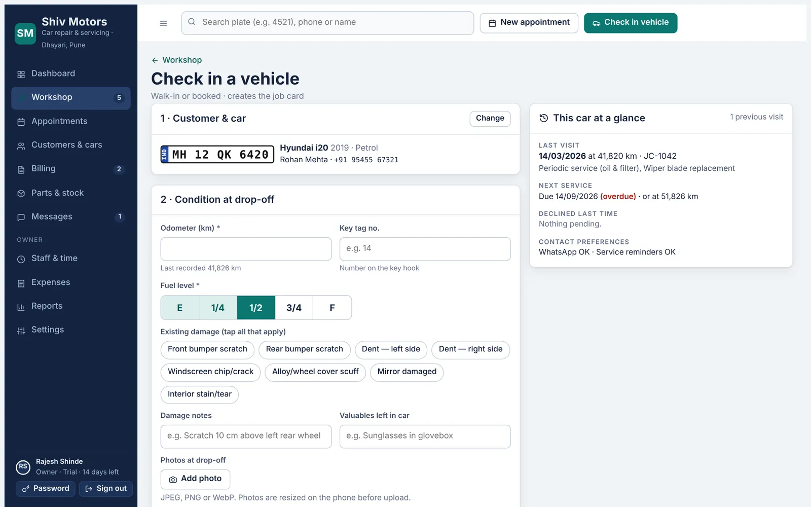Toggle Rear bumper scratch damage chip

(x=304, y=349)
